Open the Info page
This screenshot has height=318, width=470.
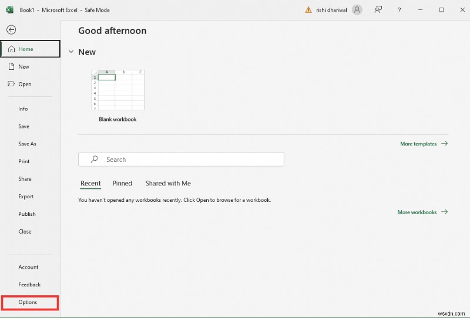click(23, 109)
